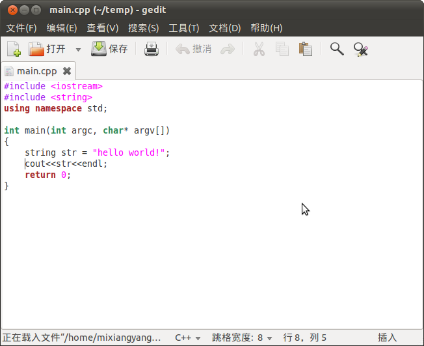424x346 pixels.
Task: Click the redo arrow icon
Action: (x=228, y=50)
